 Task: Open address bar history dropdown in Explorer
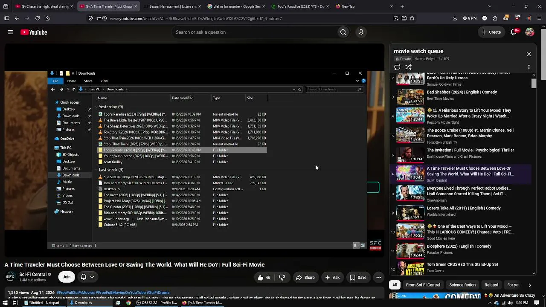point(293,89)
